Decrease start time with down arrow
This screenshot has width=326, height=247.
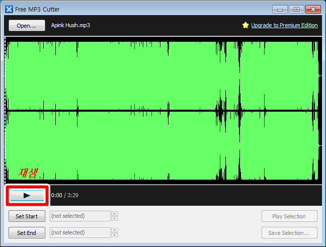115,219
